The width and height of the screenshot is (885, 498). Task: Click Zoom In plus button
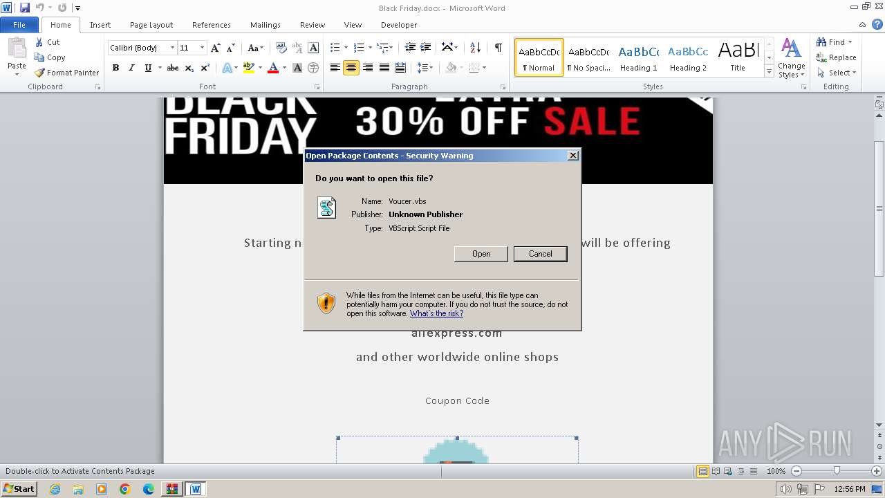tap(877, 471)
